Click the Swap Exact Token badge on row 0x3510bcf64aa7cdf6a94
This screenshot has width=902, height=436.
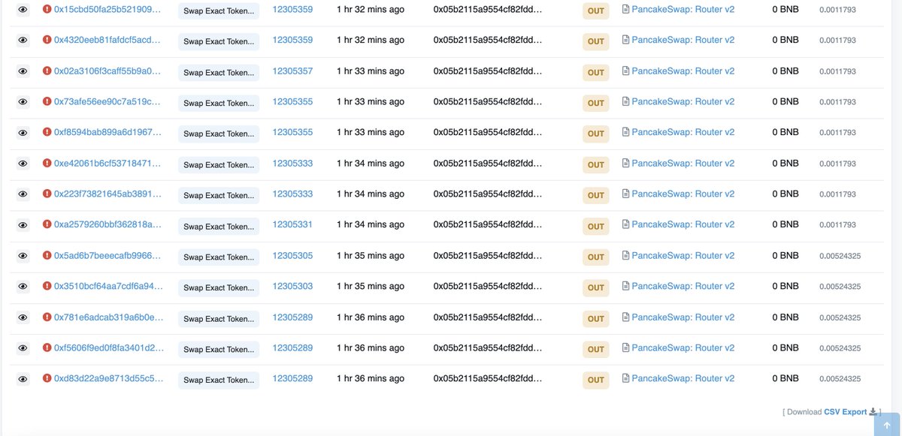pyautogui.click(x=217, y=287)
